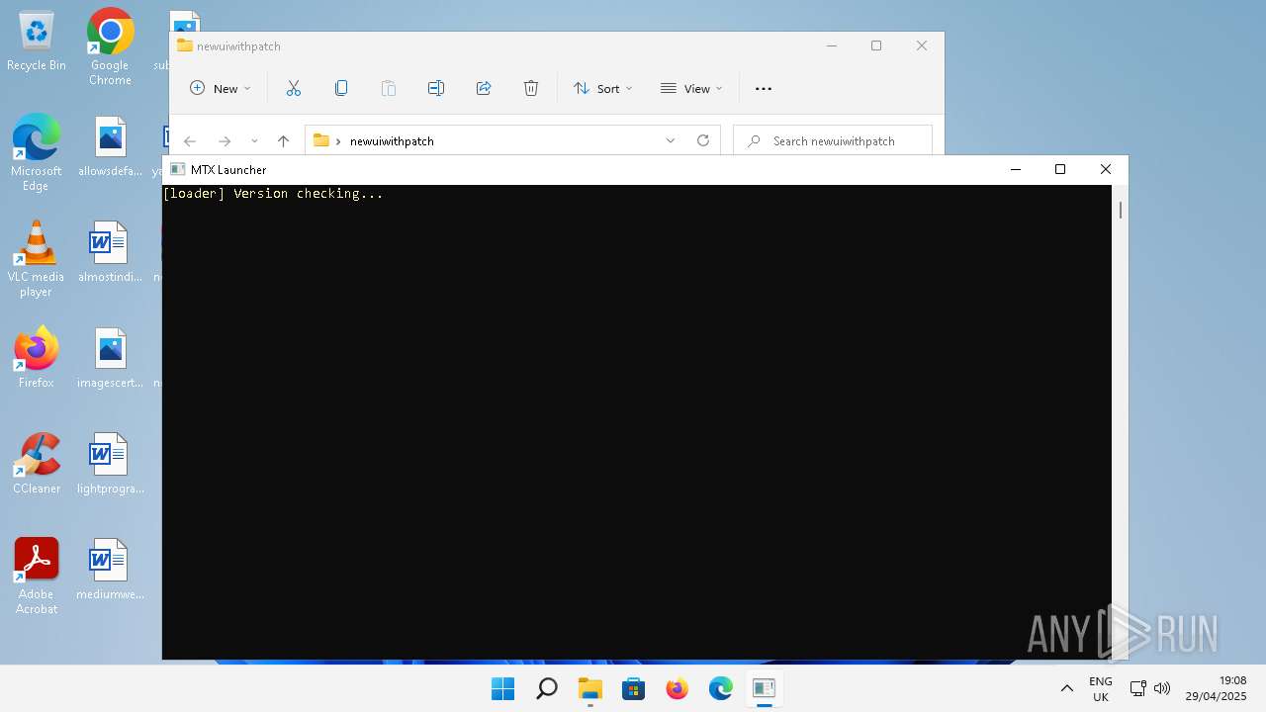
Task: Open CCleaner desktop shortcut
Action: [37, 464]
